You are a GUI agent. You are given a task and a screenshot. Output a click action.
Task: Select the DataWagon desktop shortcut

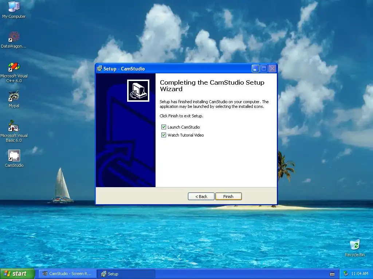[14, 40]
